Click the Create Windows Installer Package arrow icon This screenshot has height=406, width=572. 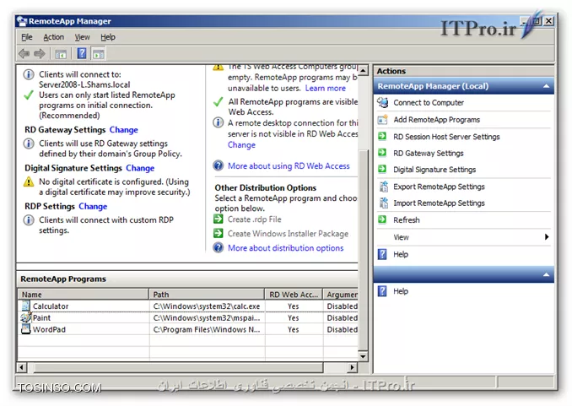219,233
